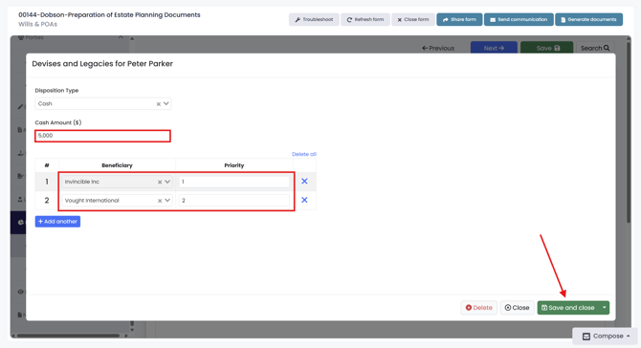
Task: Click the Beneficiary column header
Action: [x=117, y=165]
